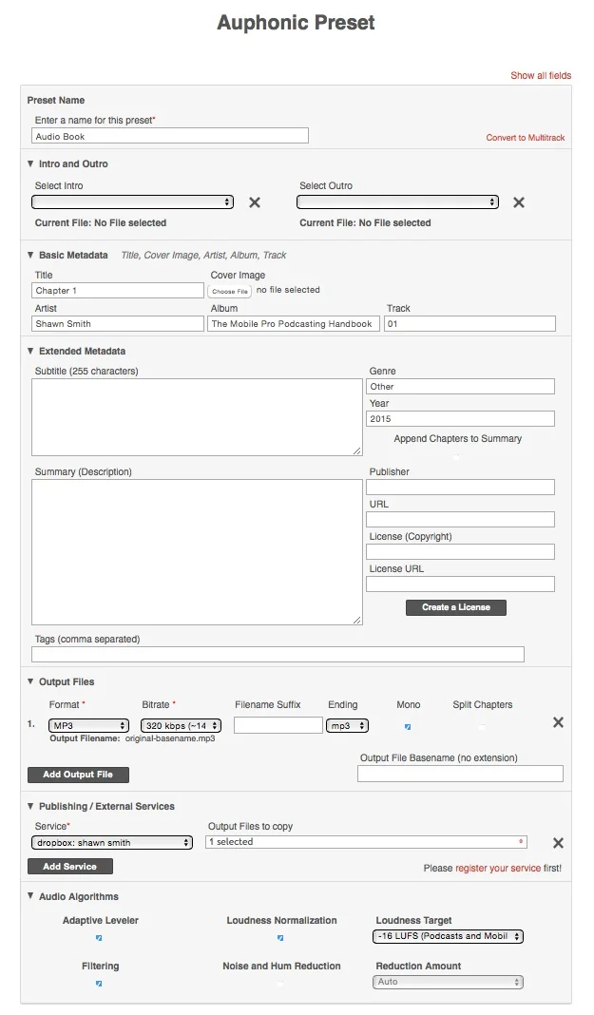Screen dimensions: 594x1015
Task: Collapse the Output Files section
Action: point(30,681)
